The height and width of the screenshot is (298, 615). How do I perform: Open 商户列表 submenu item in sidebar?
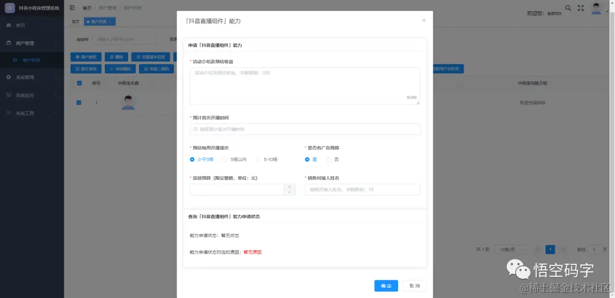(32, 60)
